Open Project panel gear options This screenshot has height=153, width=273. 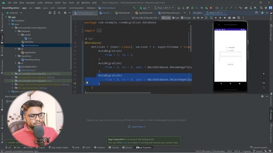tap(65, 13)
